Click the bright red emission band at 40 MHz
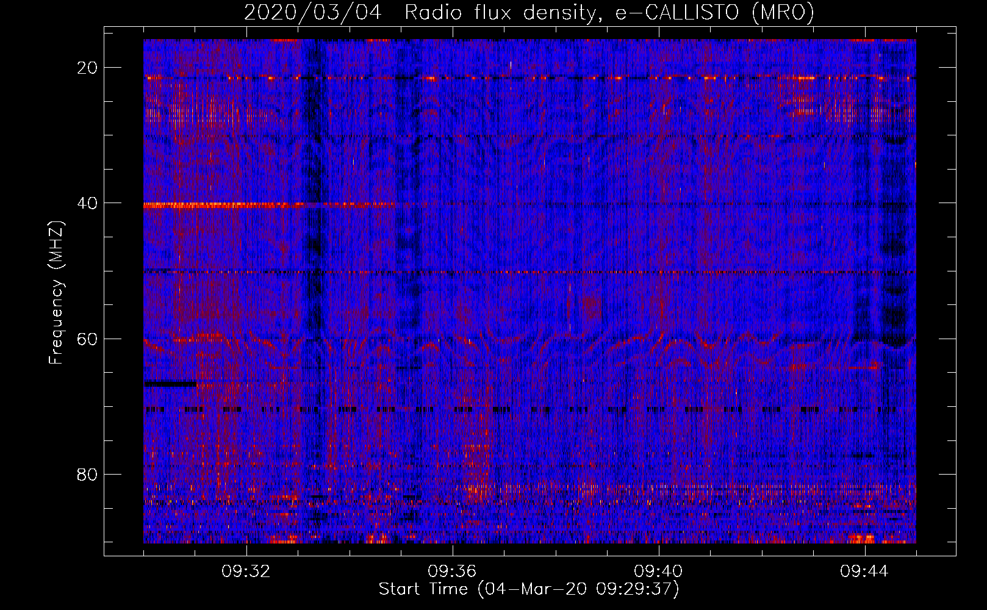987x610 pixels. pyautogui.click(x=268, y=206)
